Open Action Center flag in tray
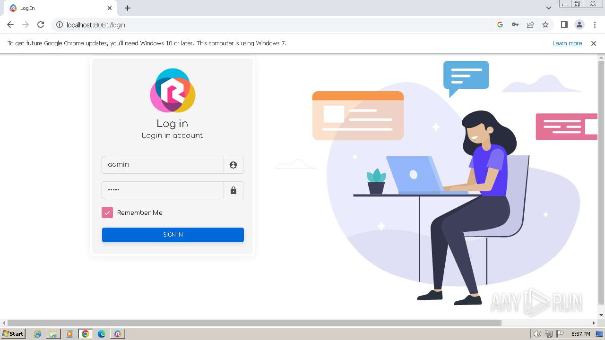605x340 pixels. [x=560, y=334]
